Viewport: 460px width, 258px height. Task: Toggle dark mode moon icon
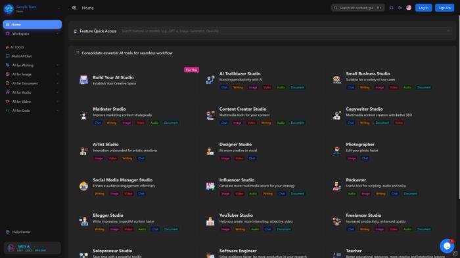tap(400, 8)
